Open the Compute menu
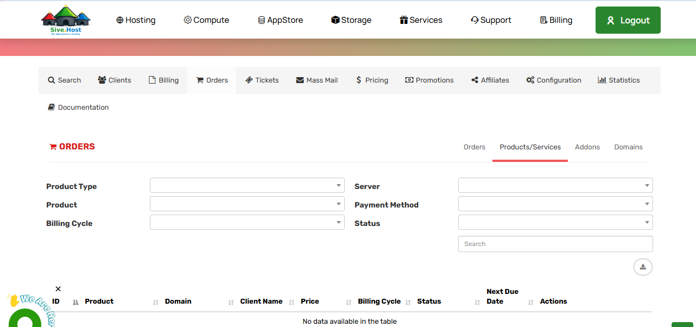Screen dimensions: 696x327 coord(206,20)
